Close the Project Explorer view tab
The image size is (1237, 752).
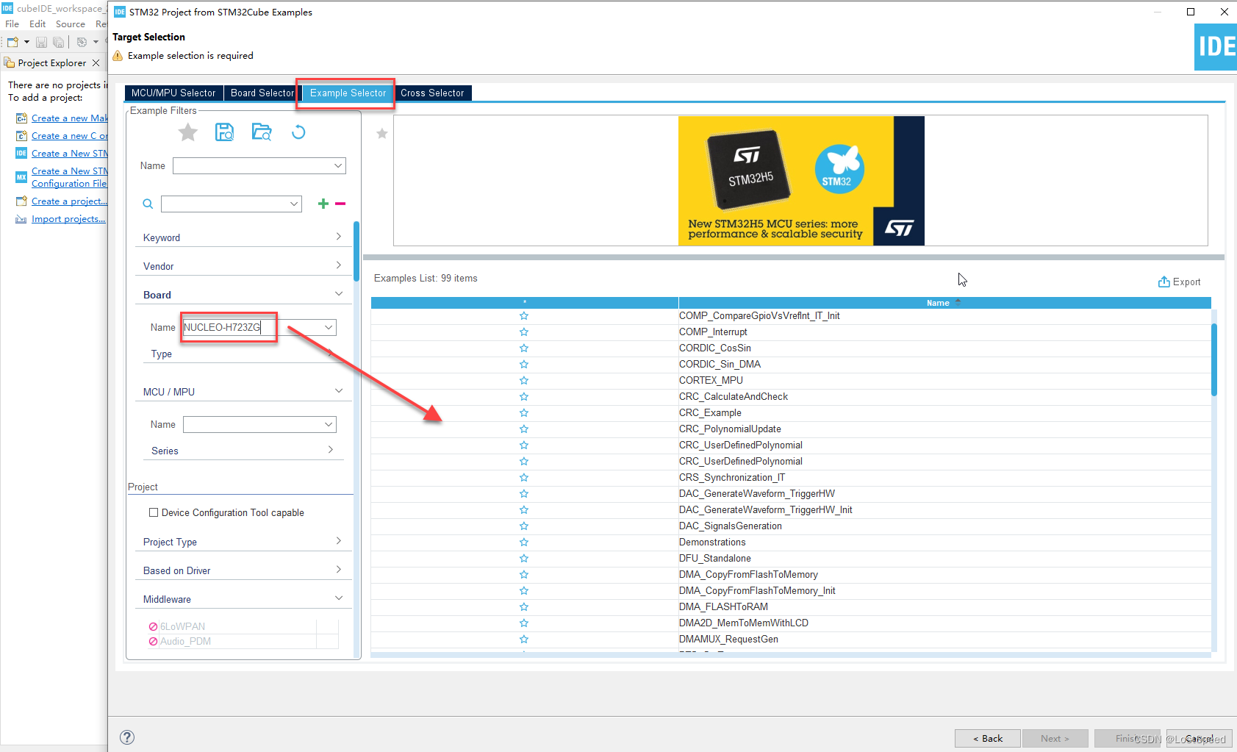[96, 62]
